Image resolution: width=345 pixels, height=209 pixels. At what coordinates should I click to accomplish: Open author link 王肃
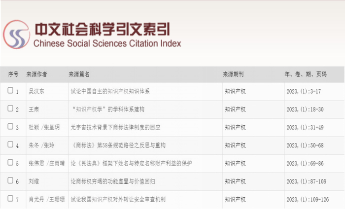34,109
